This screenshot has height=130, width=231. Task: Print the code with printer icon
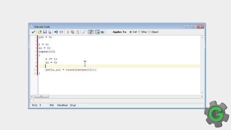pyautogui.click(x=50, y=32)
